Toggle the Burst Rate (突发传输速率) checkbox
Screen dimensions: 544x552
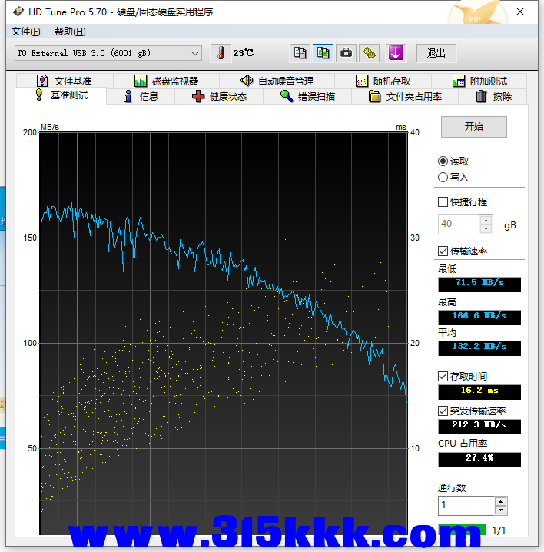coord(443,411)
